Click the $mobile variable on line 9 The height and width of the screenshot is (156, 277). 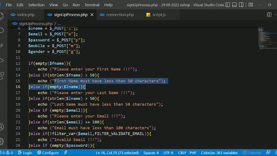(36, 46)
